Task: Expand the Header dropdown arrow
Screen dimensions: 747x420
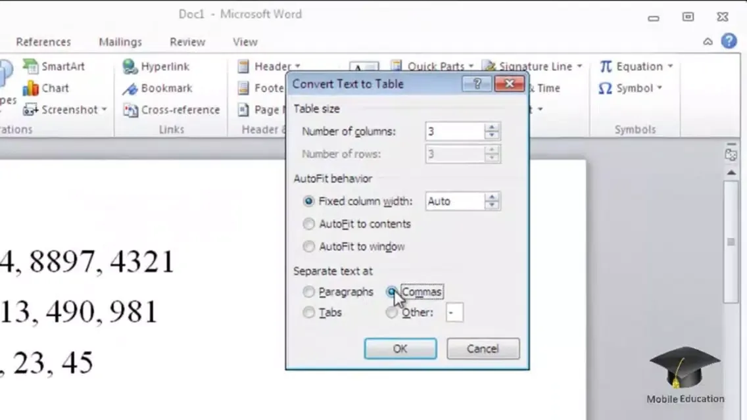Action: tap(297, 66)
